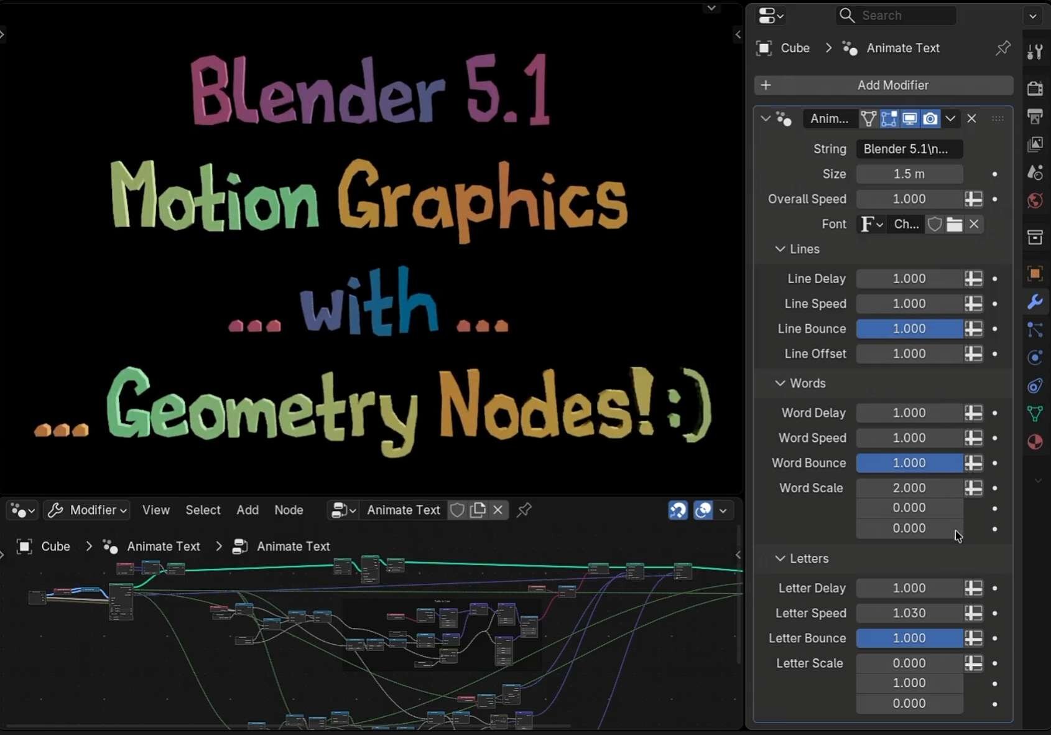1051x735 pixels.
Task: Open the Node menu
Action: click(289, 510)
